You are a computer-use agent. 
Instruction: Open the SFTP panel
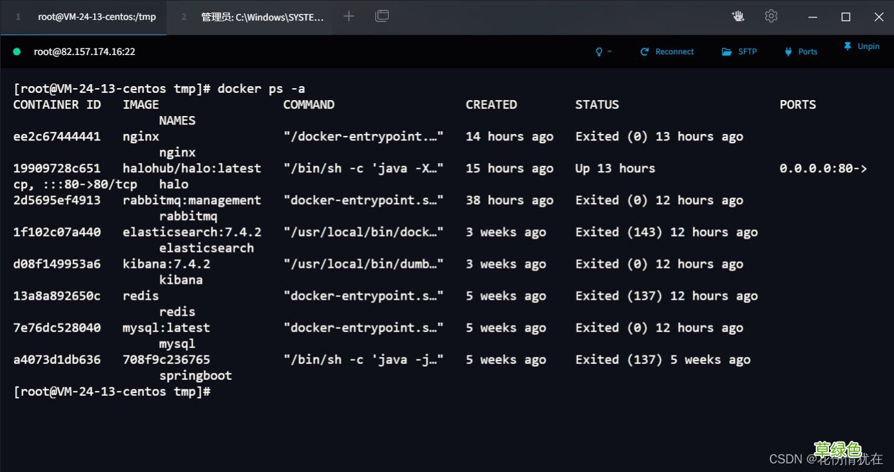[739, 52]
